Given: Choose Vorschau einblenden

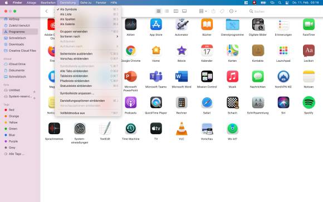Looking at the screenshot, I should [x=88, y=58].
